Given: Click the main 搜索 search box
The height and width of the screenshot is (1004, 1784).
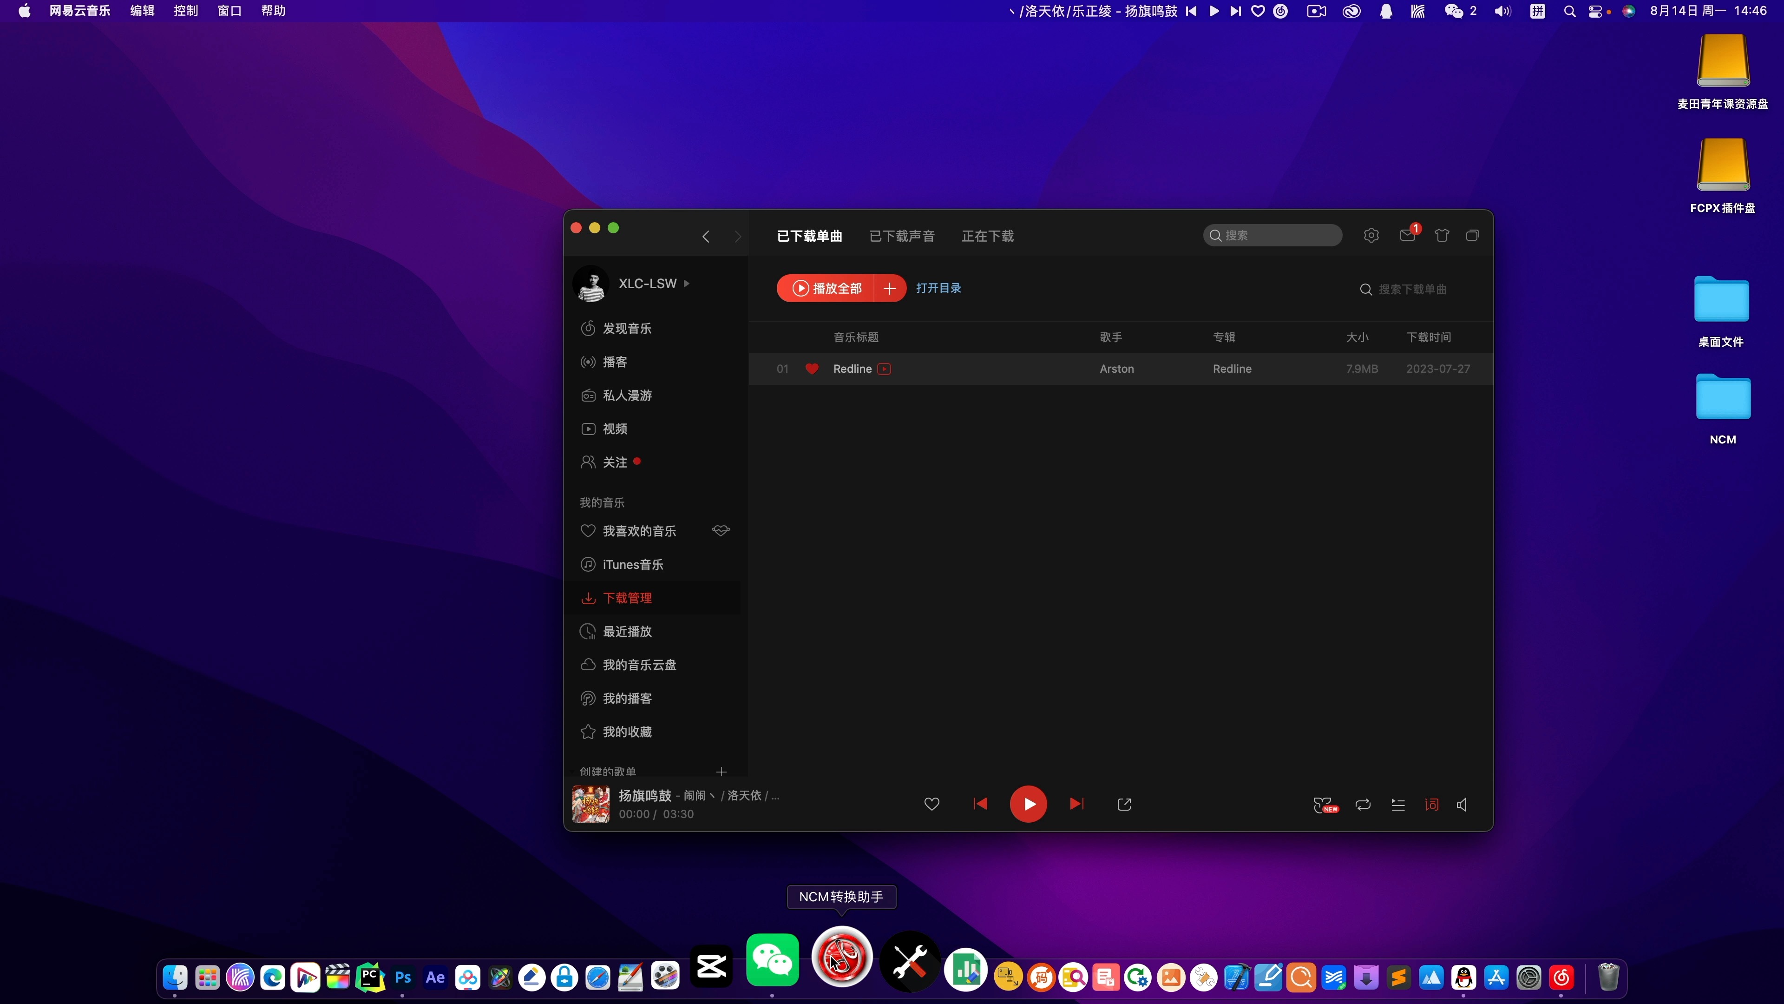Looking at the screenshot, I should 1273,236.
